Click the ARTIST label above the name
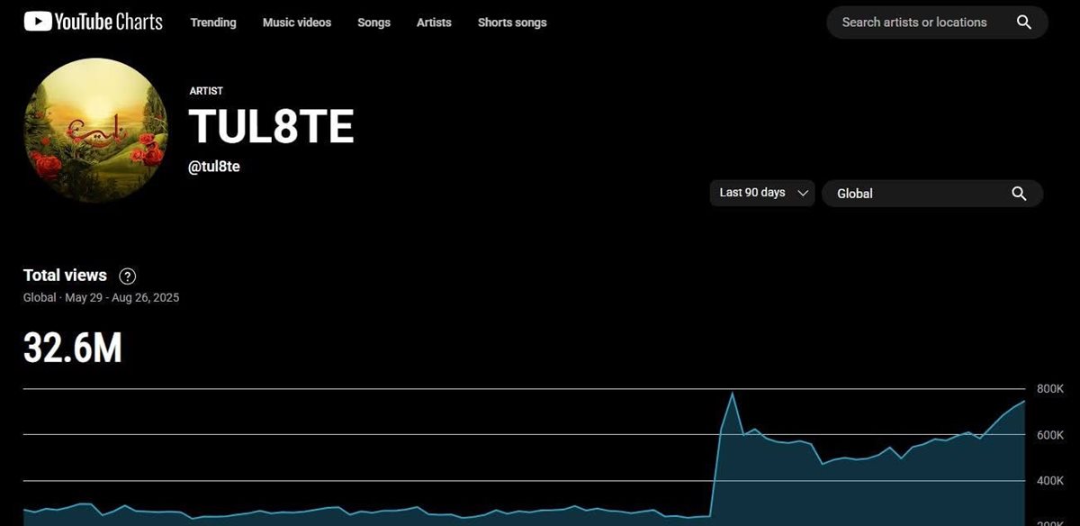The height and width of the screenshot is (526, 1080). [206, 91]
